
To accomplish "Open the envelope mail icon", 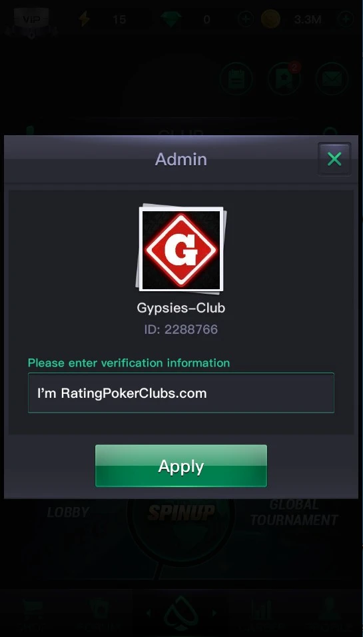I will tap(332, 79).
